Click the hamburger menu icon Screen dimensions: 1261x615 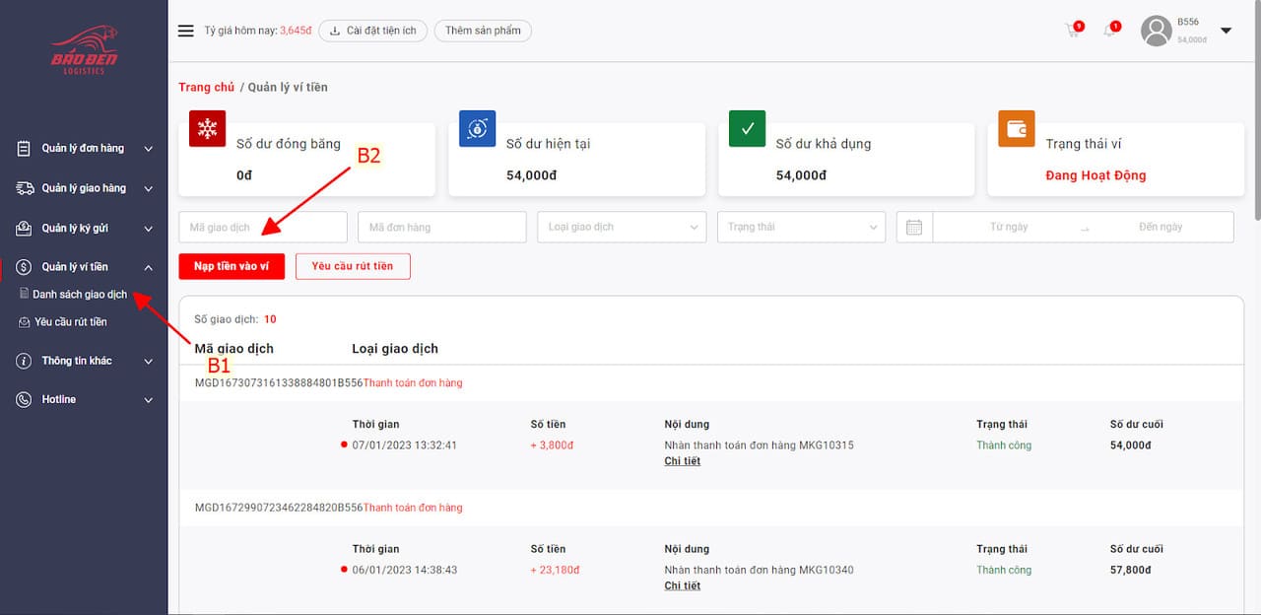185,31
